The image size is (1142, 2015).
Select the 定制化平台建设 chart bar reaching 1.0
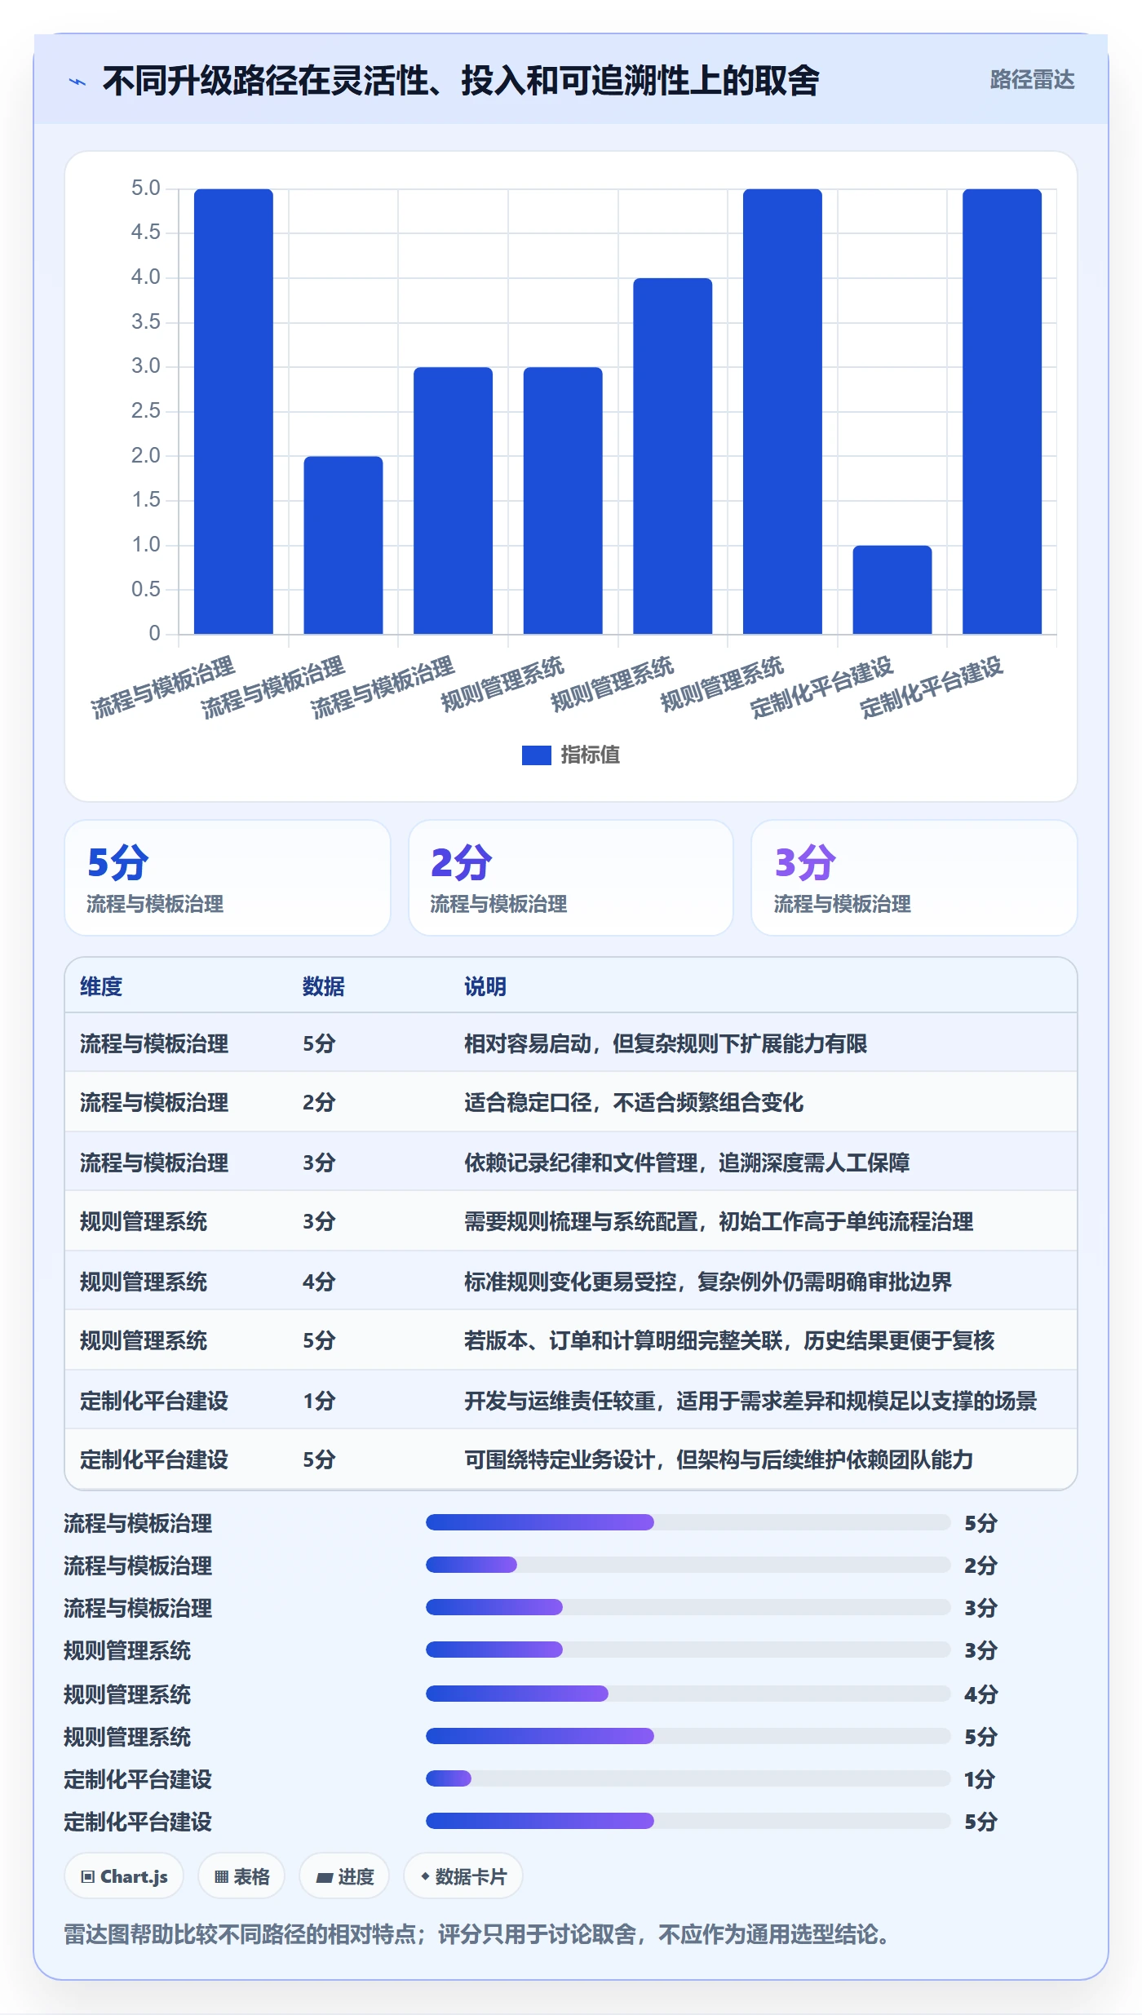[892, 590]
